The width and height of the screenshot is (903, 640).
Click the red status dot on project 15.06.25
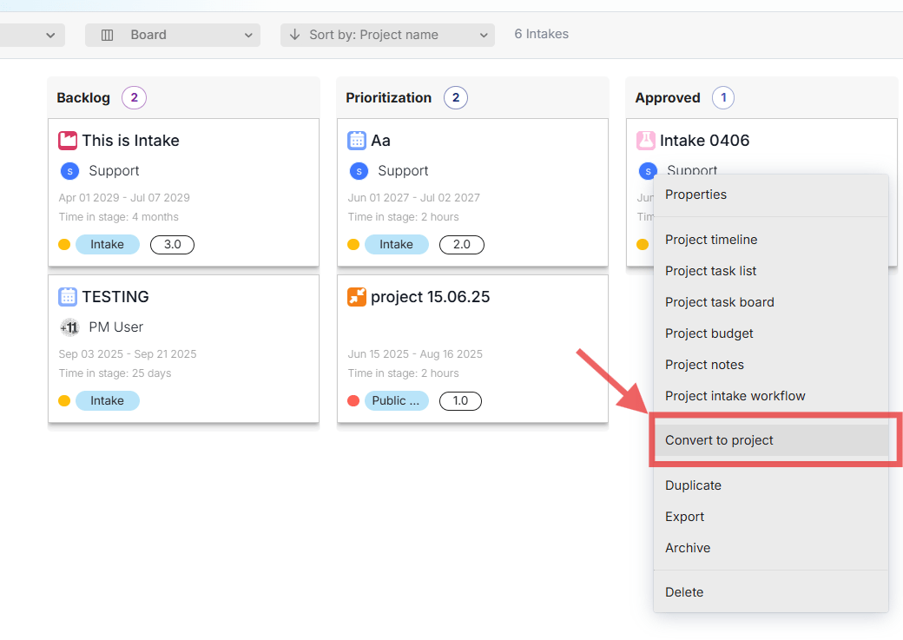[353, 400]
